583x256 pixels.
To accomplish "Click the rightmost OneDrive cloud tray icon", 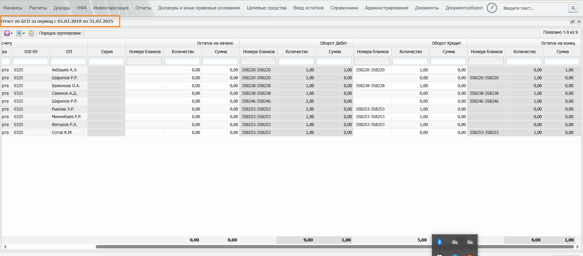I will [470, 242].
